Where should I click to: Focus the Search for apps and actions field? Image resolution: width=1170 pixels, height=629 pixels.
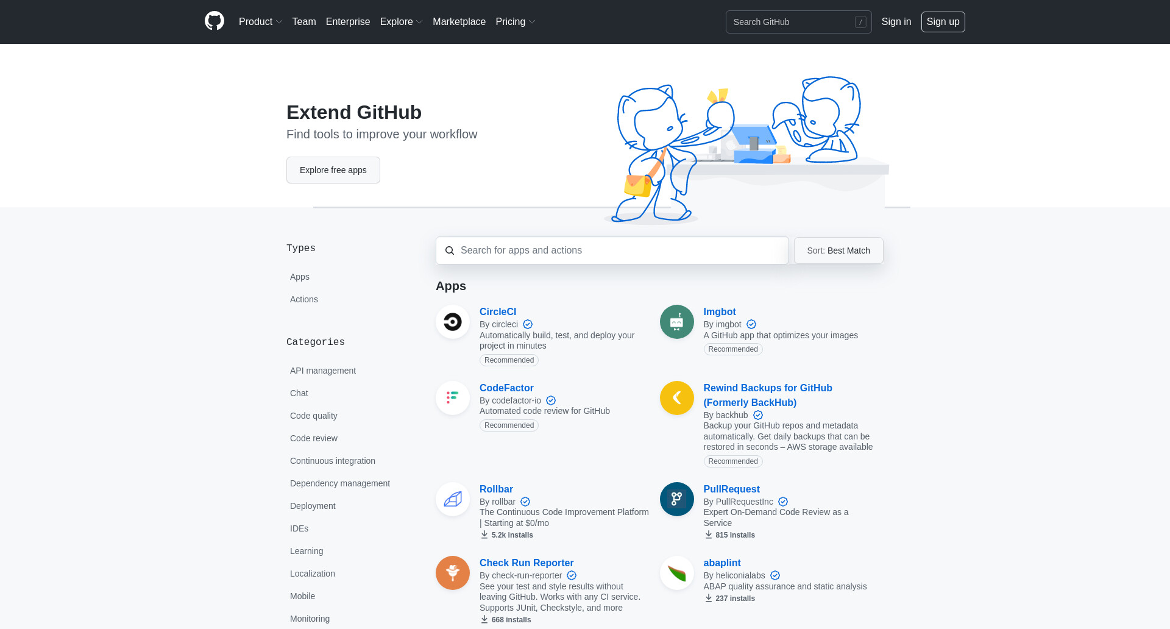coord(612,251)
